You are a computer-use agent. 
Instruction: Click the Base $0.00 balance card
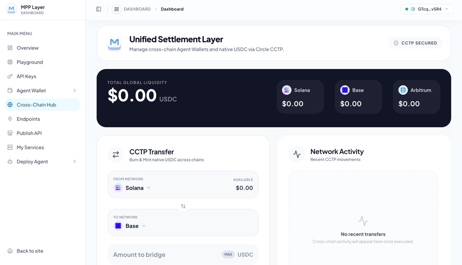(x=358, y=97)
